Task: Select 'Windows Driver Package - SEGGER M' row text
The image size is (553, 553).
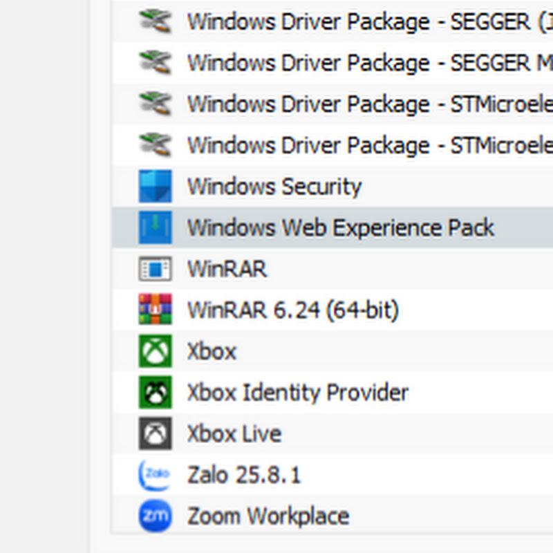Action: pyautogui.click(x=370, y=63)
